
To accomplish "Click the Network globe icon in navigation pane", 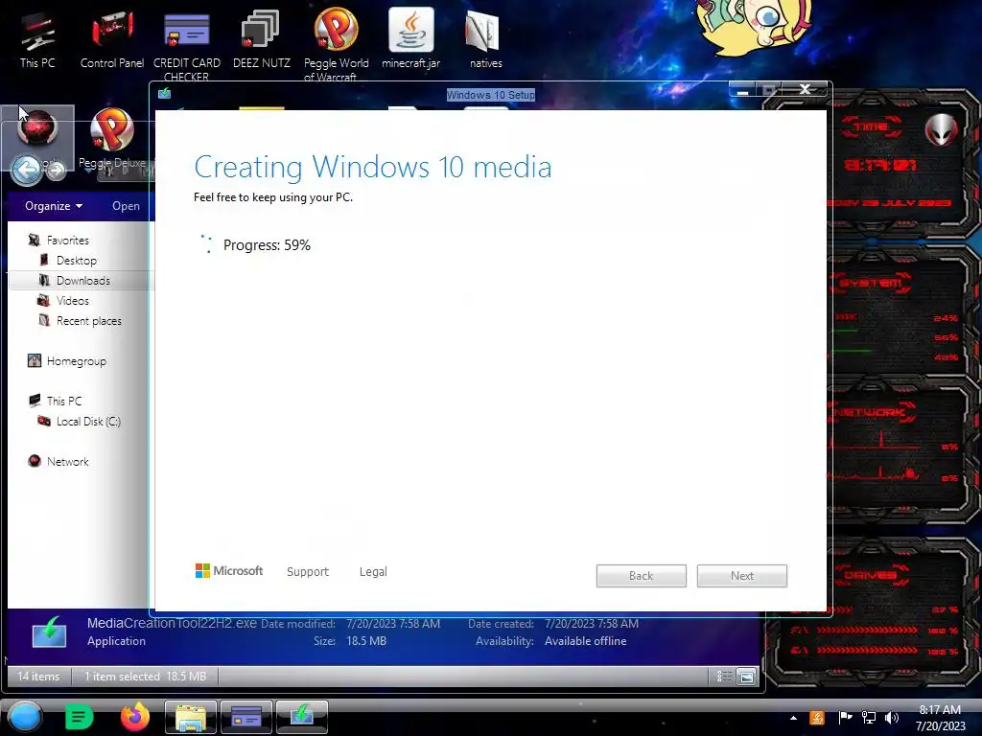I will (x=34, y=461).
